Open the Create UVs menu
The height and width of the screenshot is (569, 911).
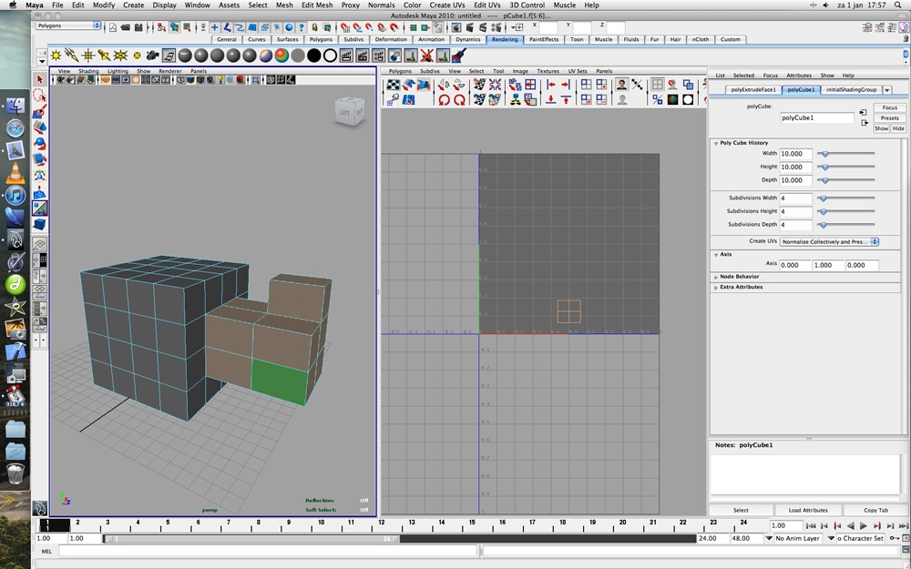click(446, 5)
